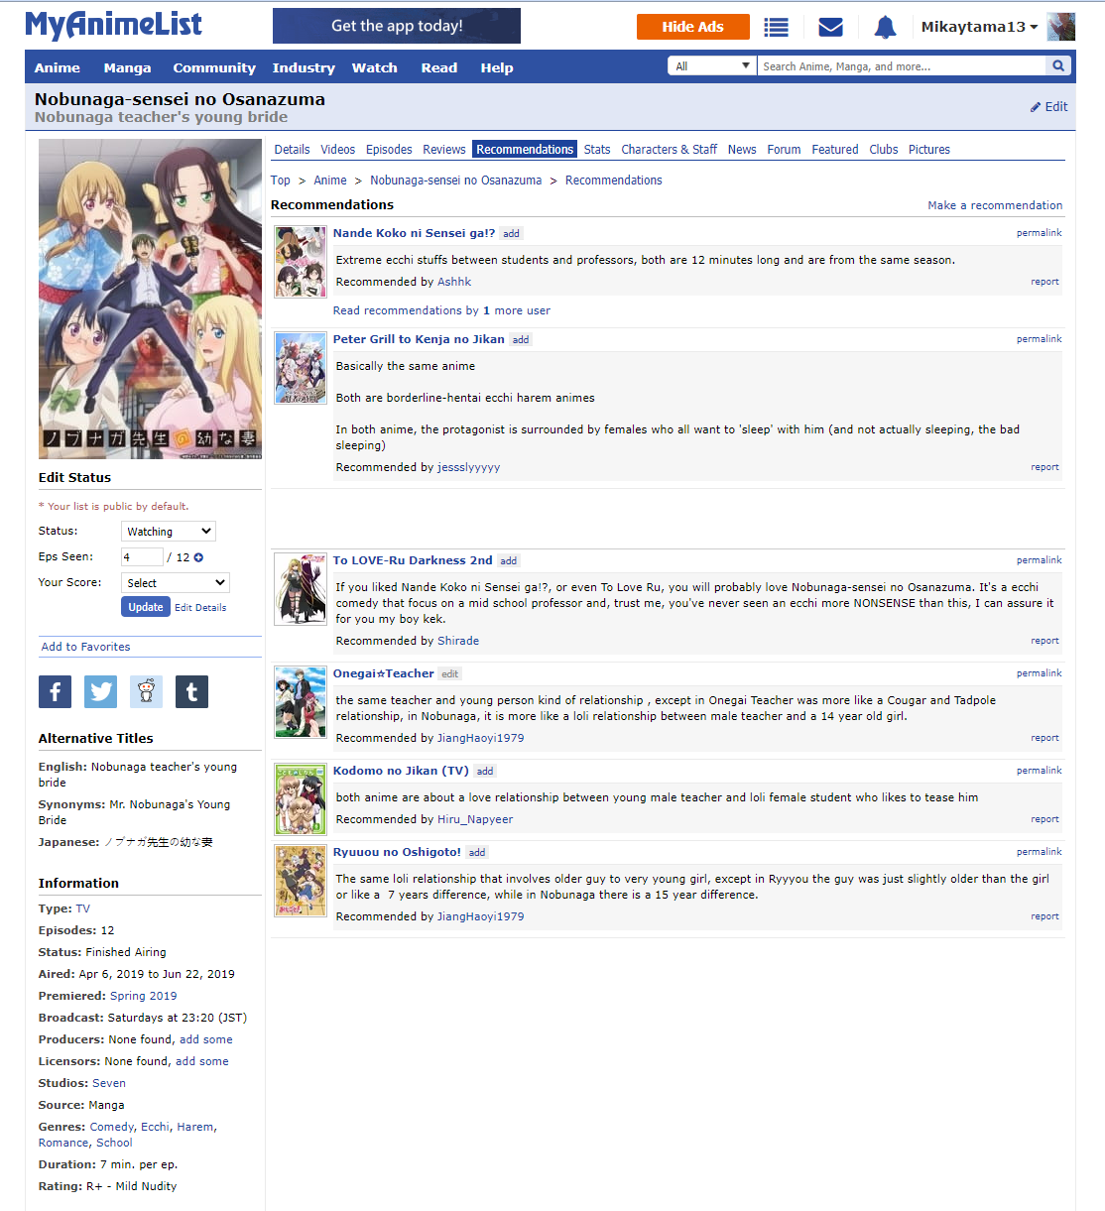Switch to the Characters & Staff tab

coord(669,150)
